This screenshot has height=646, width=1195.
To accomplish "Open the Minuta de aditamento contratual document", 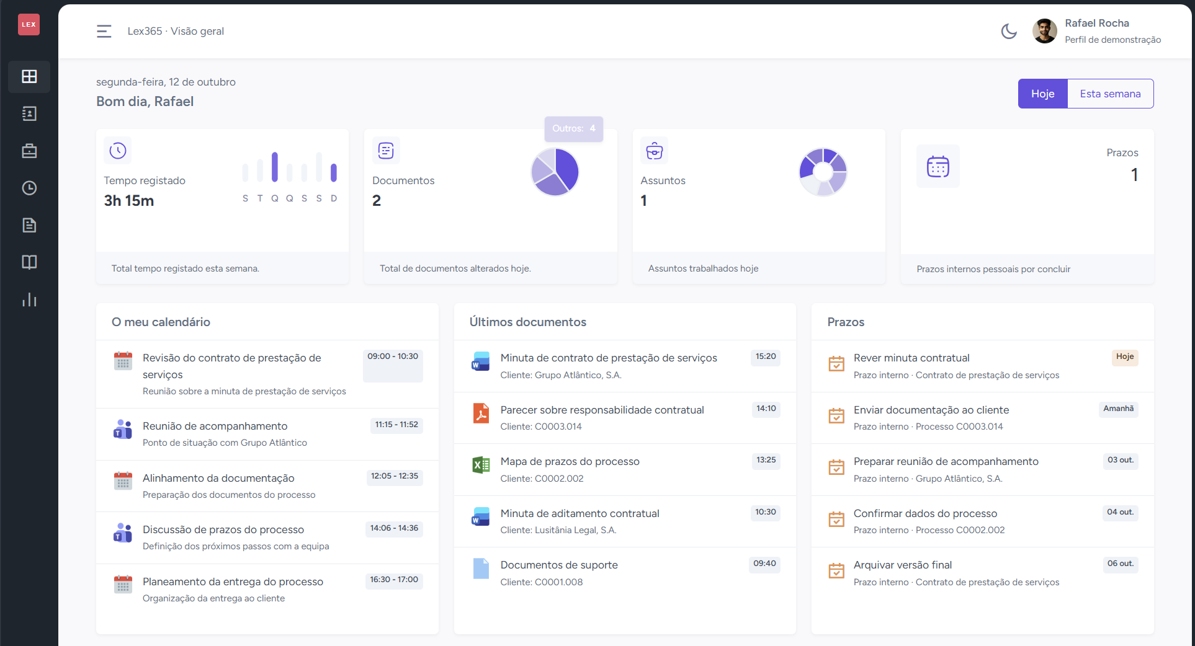I will tap(625, 521).
